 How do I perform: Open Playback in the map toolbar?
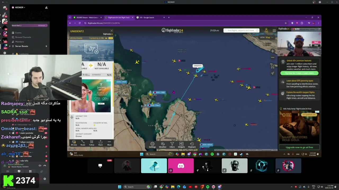(192, 145)
